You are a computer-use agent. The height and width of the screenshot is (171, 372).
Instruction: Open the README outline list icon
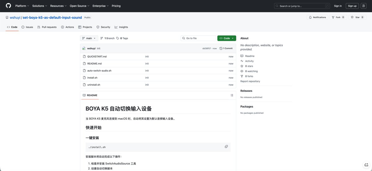pos(232,95)
